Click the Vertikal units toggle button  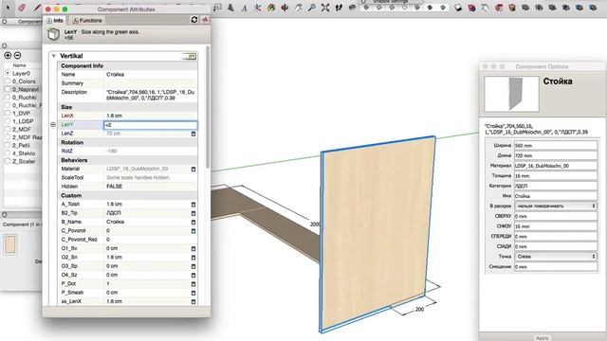coord(190,57)
